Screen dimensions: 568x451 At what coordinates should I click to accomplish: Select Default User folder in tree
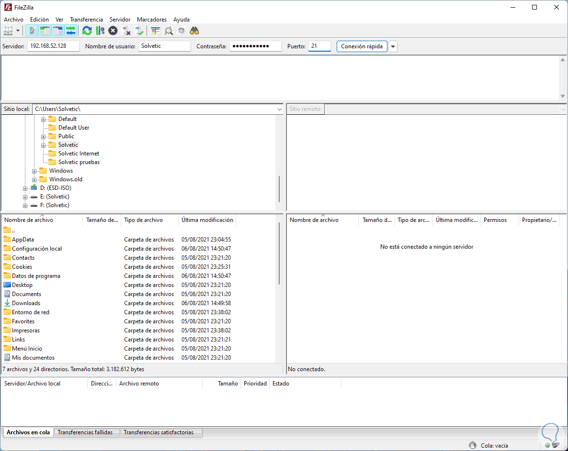point(74,128)
